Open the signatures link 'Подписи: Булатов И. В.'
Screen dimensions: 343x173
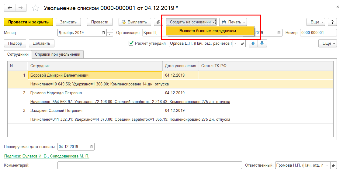pyautogui.click(x=47, y=156)
